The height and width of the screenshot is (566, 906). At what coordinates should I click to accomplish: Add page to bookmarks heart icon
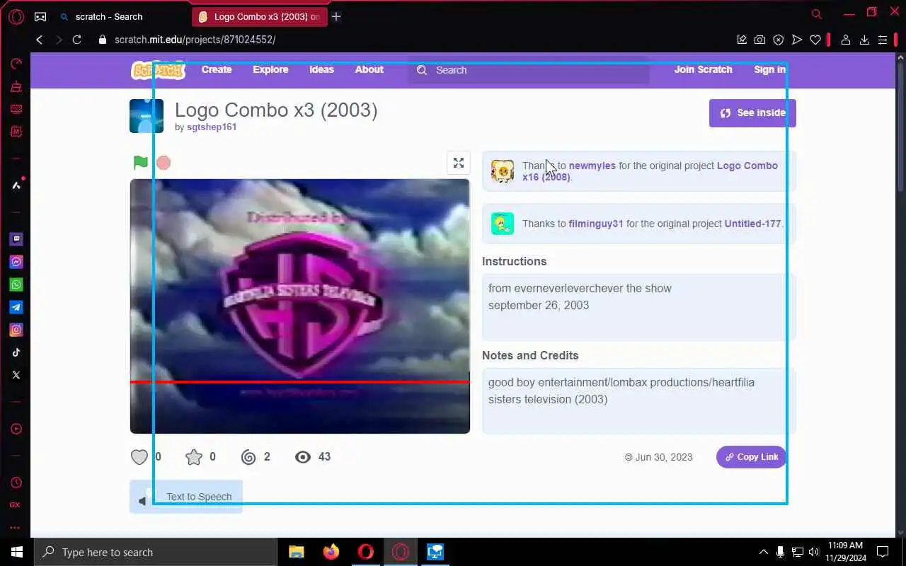click(815, 40)
